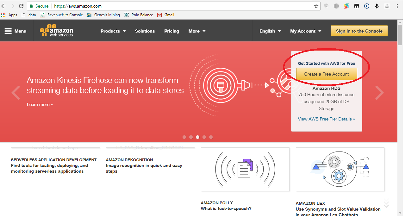
Task: Open the Amazon Rekognition article link
Action: (x=144, y=165)
